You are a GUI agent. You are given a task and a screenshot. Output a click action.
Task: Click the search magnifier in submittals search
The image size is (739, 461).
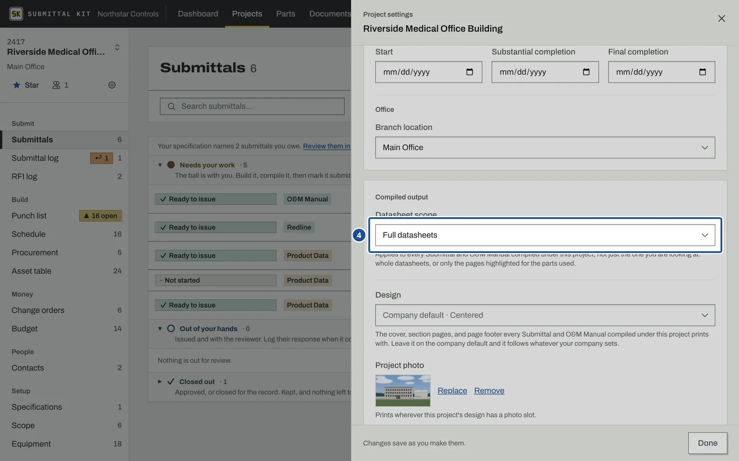[x=171, y=106]
